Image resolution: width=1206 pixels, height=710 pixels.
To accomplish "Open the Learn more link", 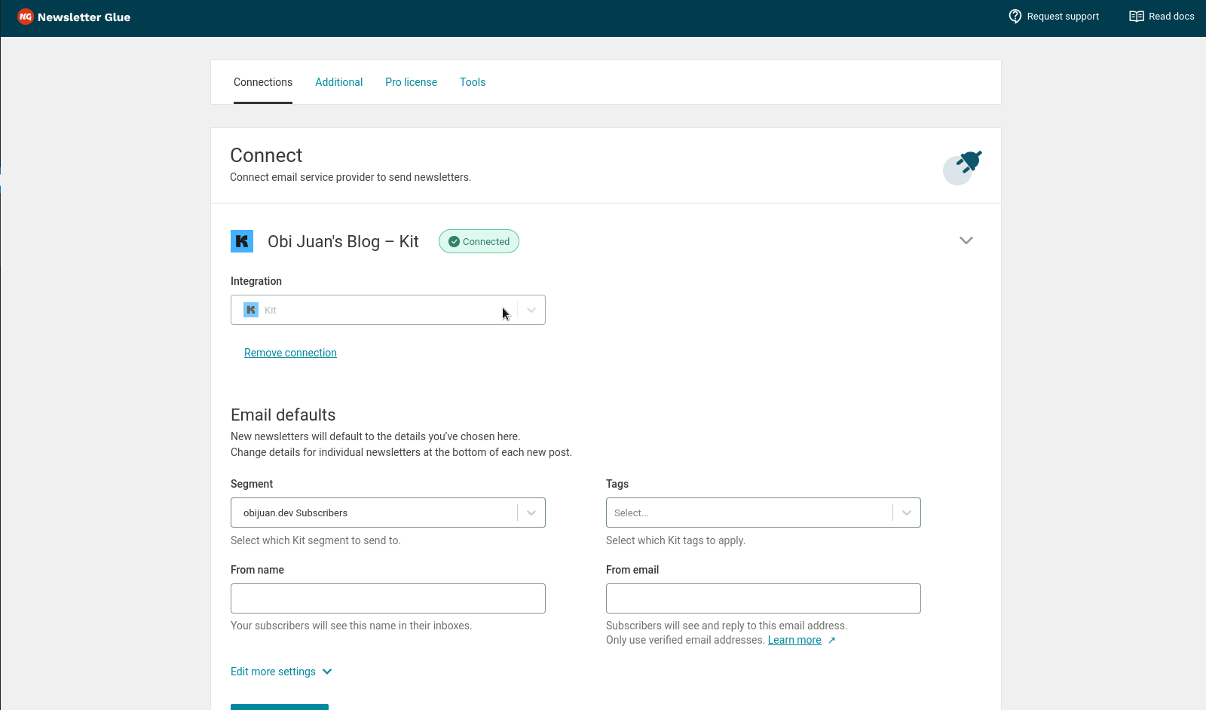I will pos(794,640).
